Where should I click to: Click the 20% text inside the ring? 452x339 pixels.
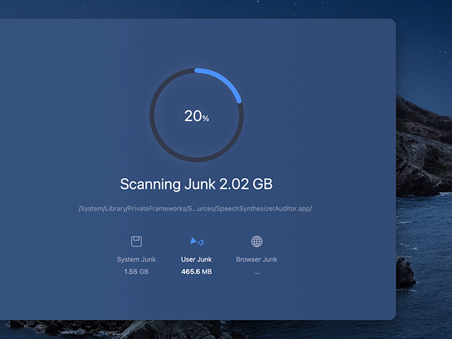coord(194,116)
